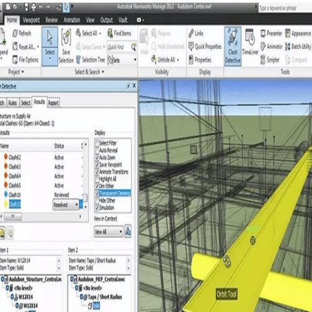Expand the Project group arrow
Screen dimensions: 312x312
(22, 72)
